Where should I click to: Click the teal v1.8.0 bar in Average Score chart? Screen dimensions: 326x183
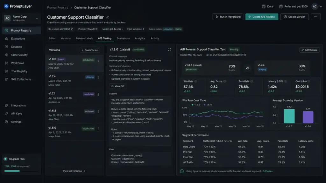(x=289, y=116)
